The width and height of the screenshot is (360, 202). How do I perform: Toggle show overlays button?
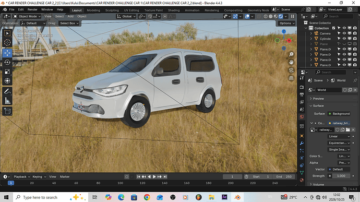pos(247,16)
